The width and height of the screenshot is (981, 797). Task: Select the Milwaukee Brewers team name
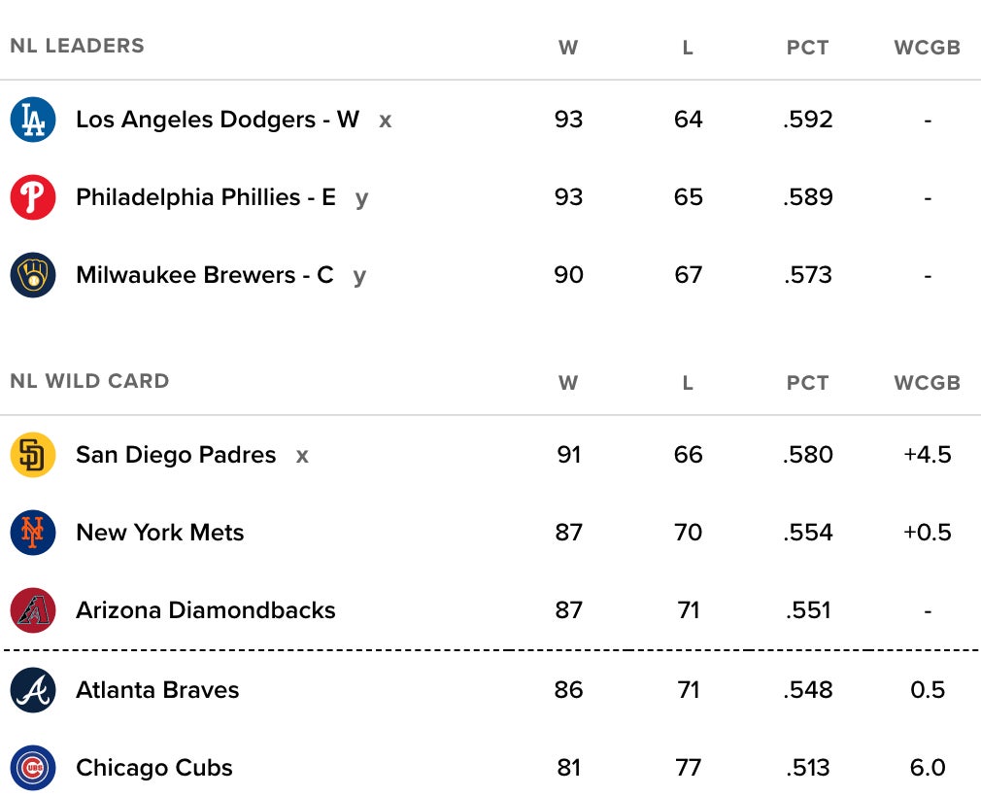point(204,275)
